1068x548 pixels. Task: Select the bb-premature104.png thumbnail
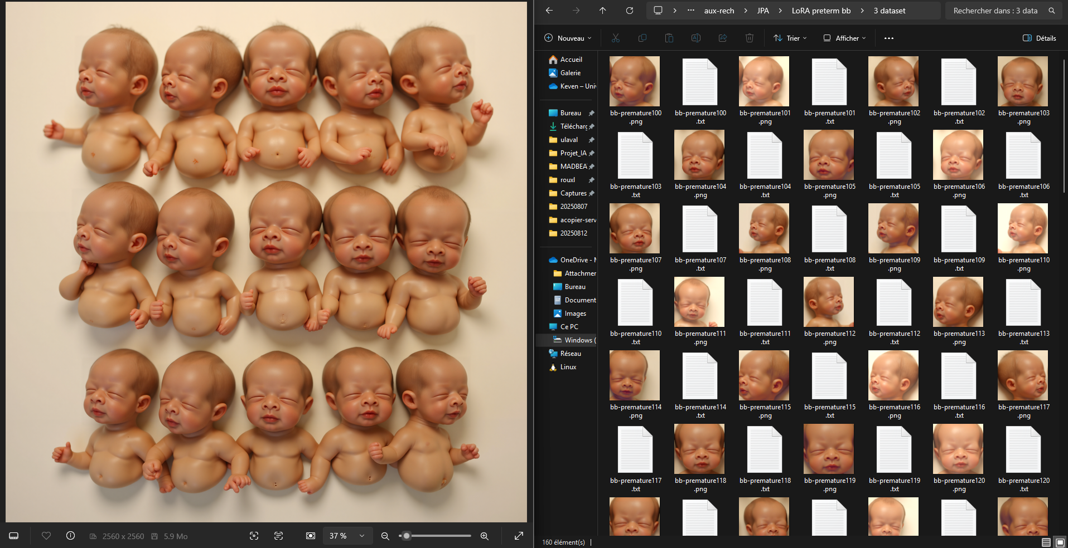699,155
